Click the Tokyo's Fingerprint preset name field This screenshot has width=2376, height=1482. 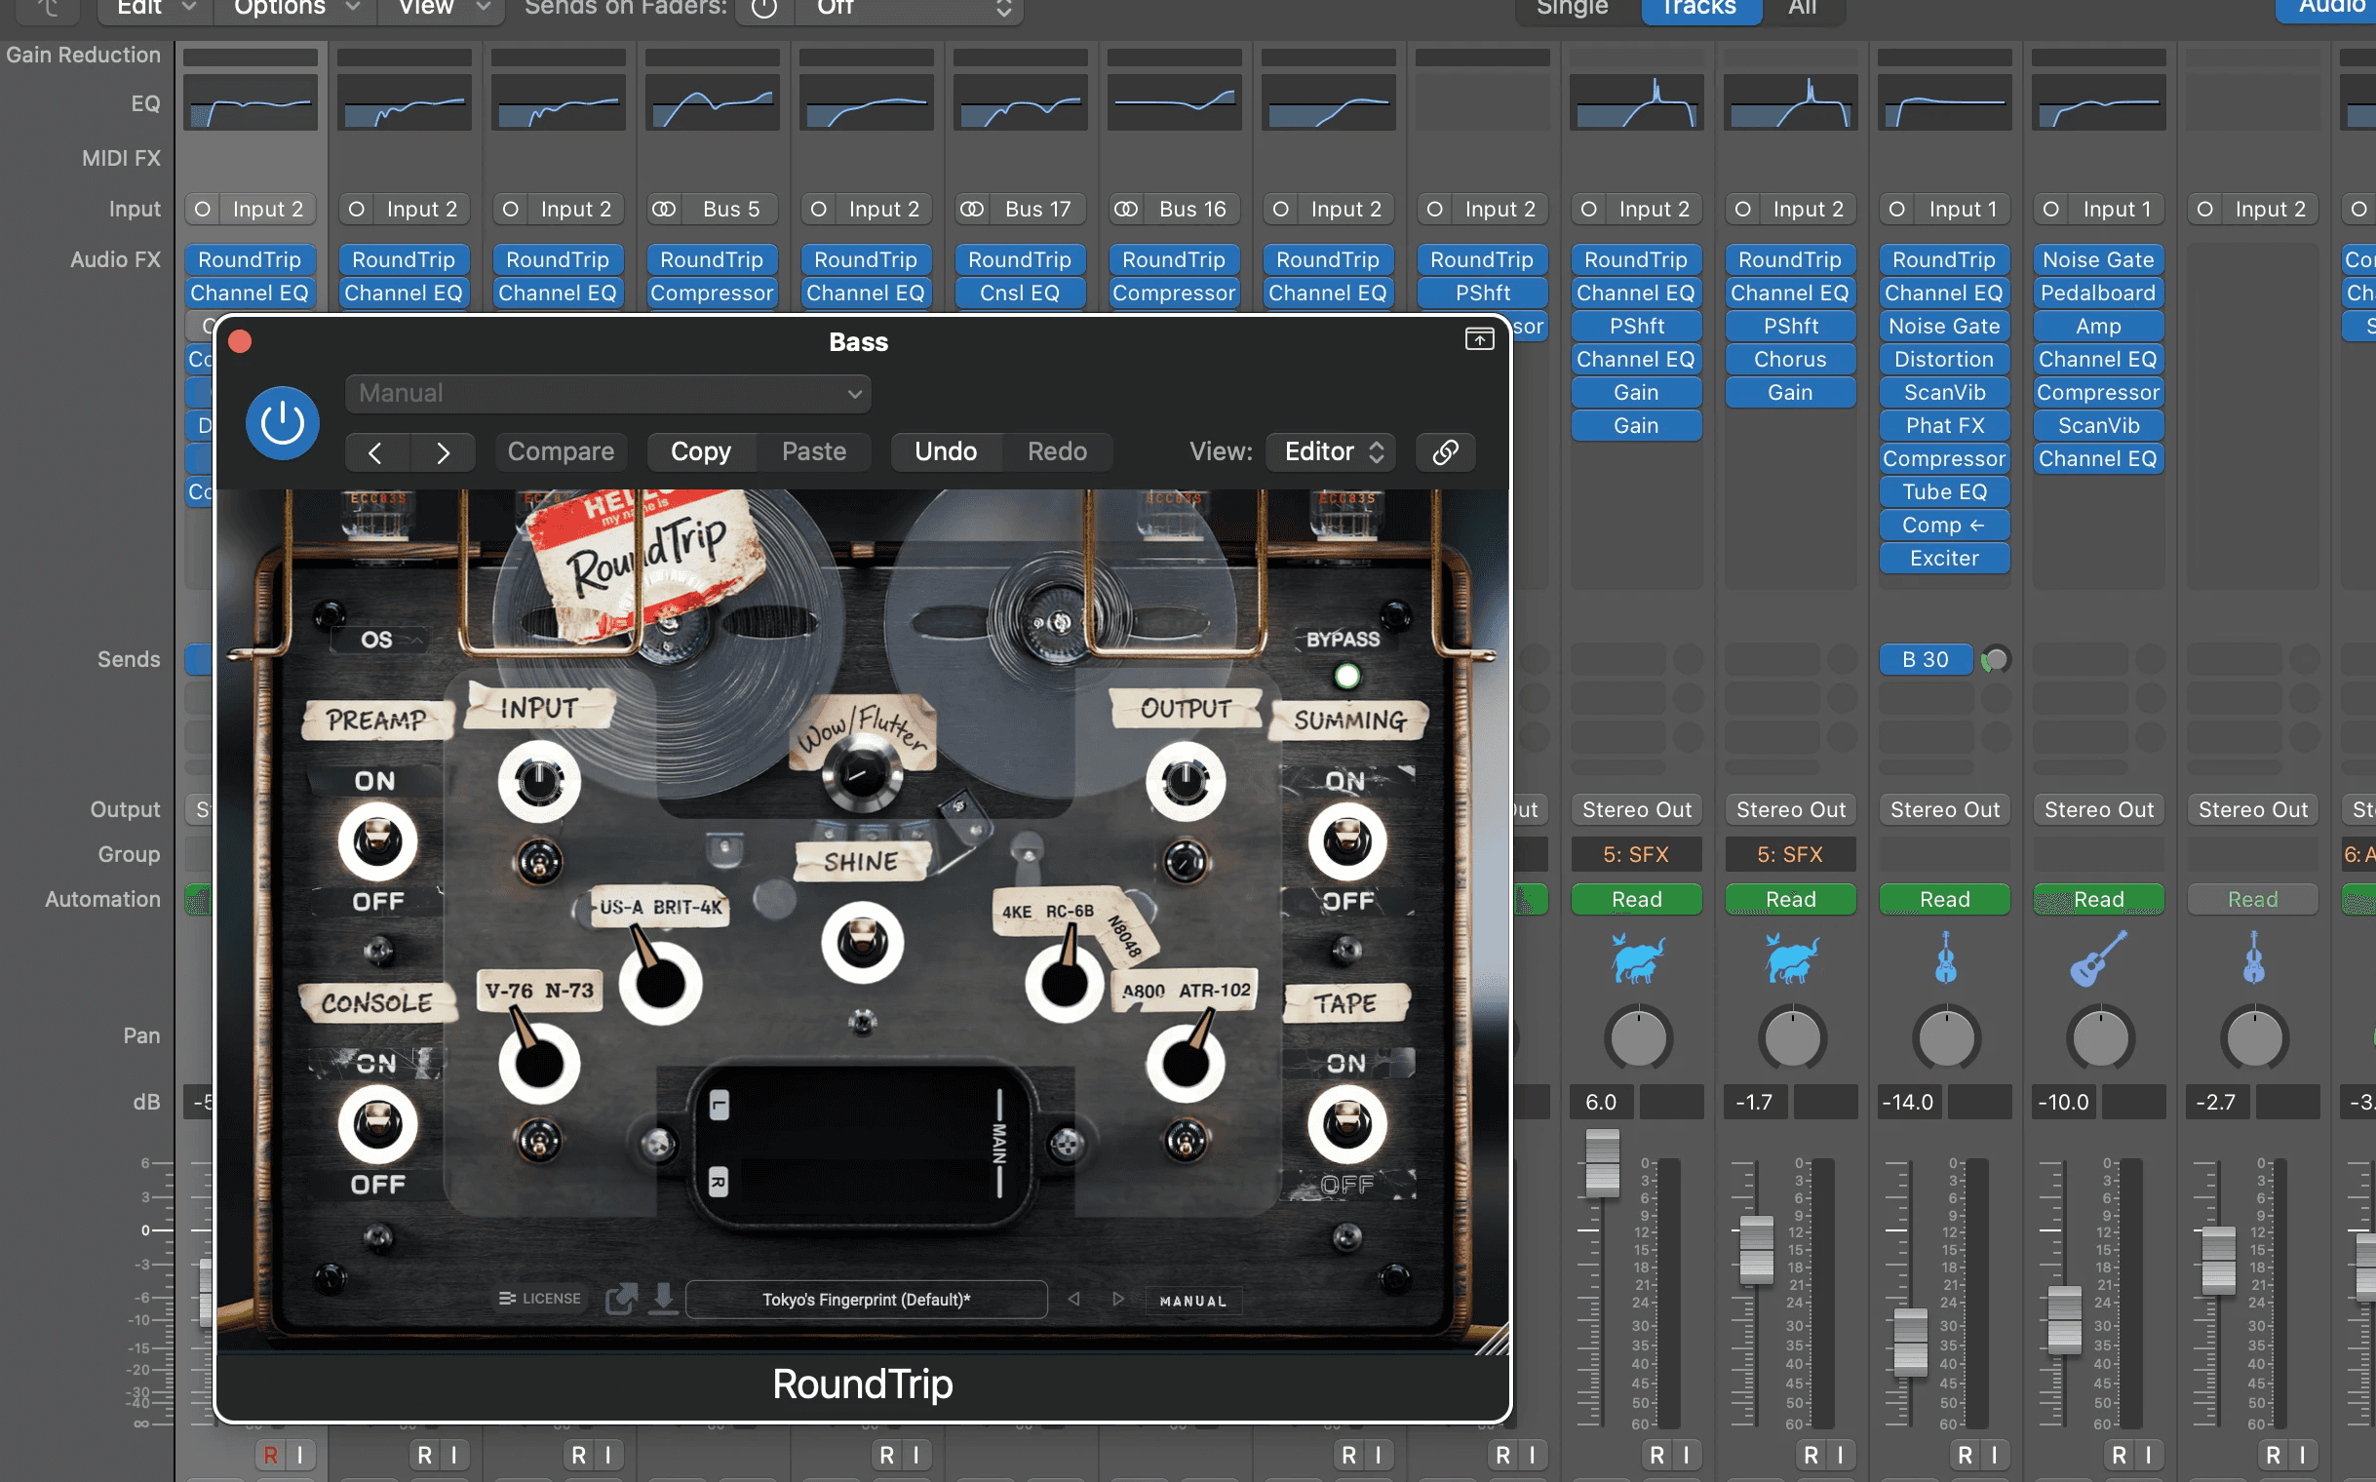click(867, 1299)
